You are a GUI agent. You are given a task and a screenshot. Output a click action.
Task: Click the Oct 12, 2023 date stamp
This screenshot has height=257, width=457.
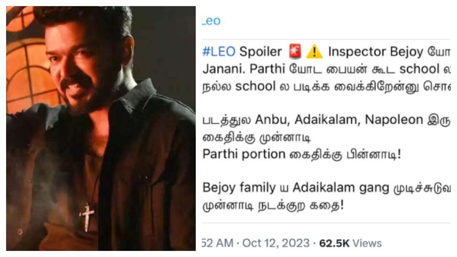[x=276, y=243]
